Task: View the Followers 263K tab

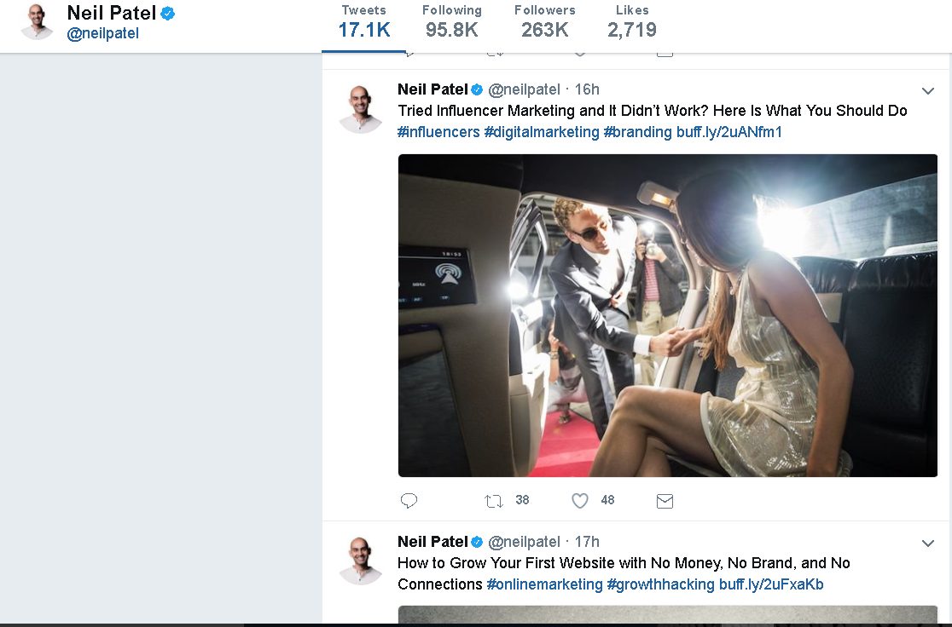Action: tap(544, 22)
